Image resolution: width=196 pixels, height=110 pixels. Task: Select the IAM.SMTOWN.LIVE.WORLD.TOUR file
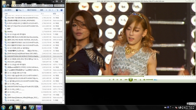click(x=33, y=56)
